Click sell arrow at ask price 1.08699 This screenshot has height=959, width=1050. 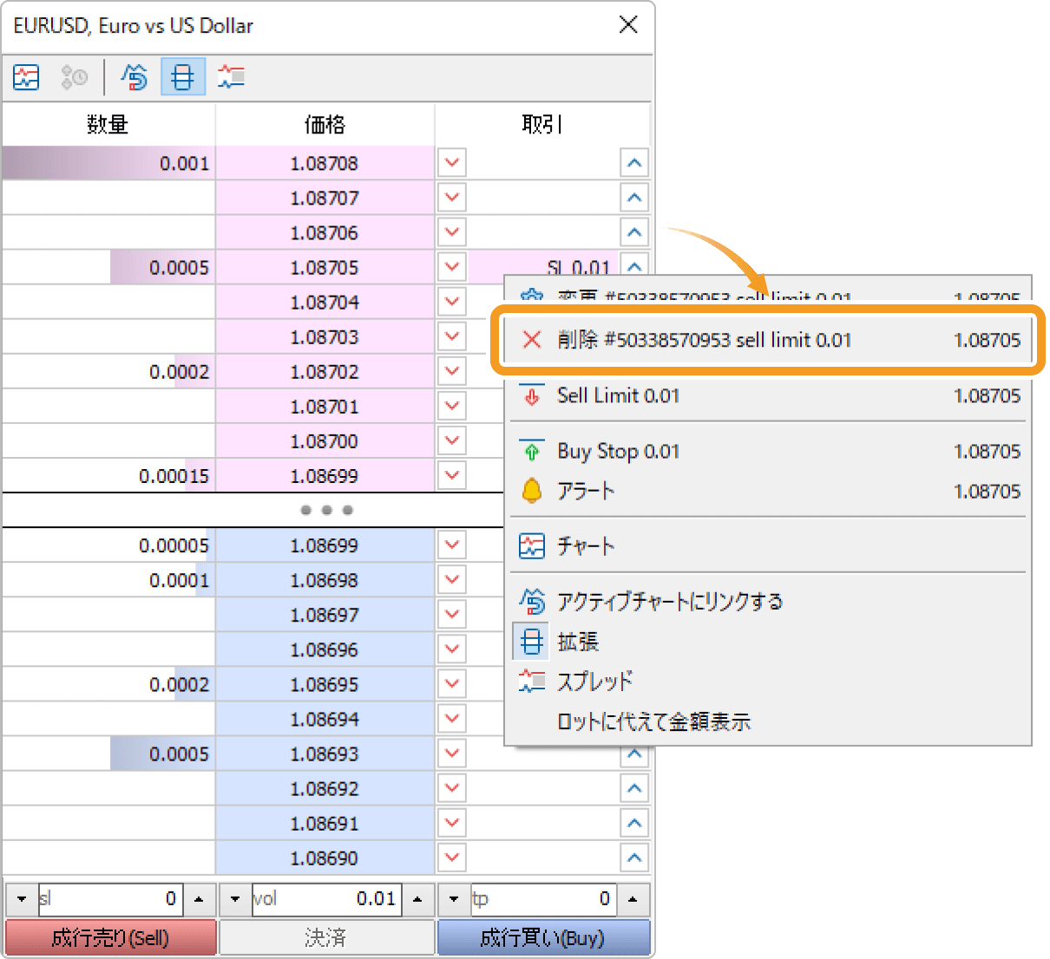452,475
